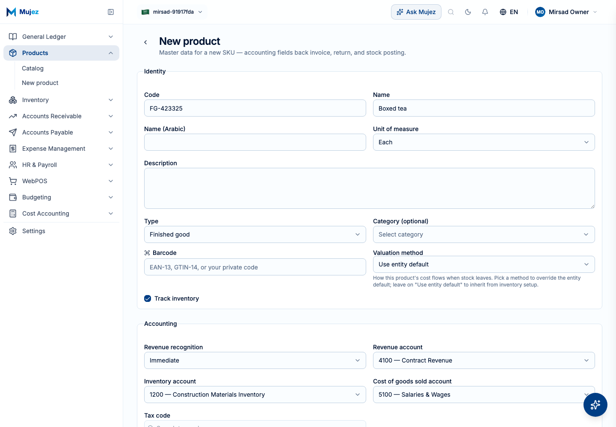The height and width of the screenshot is (427, 616).
Task: Go back using the arrow icon
Action: (x=146, y=42)
